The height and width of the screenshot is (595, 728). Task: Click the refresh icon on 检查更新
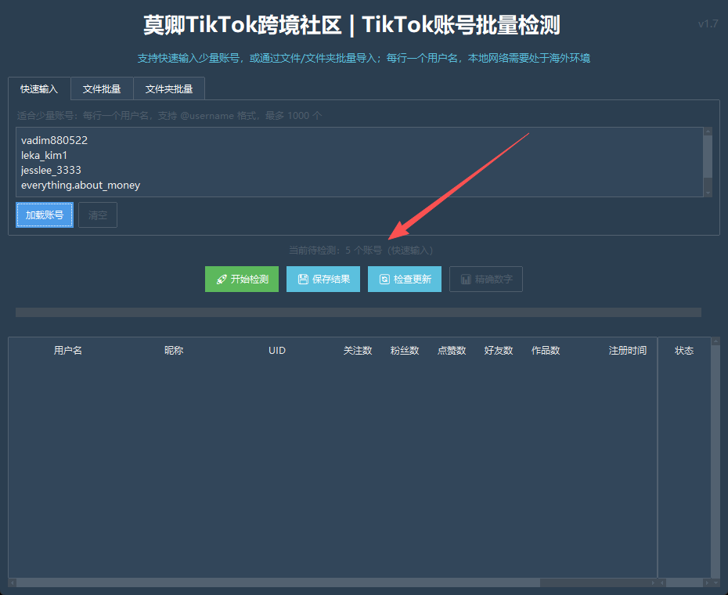coord(384,279)
